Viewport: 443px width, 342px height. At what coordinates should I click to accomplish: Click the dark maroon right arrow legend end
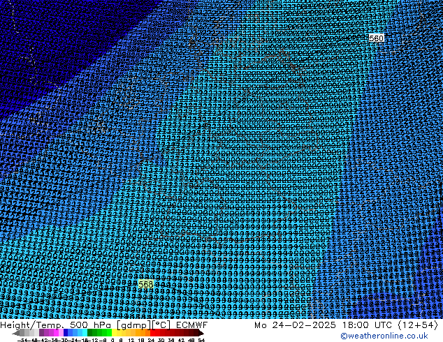201,333
